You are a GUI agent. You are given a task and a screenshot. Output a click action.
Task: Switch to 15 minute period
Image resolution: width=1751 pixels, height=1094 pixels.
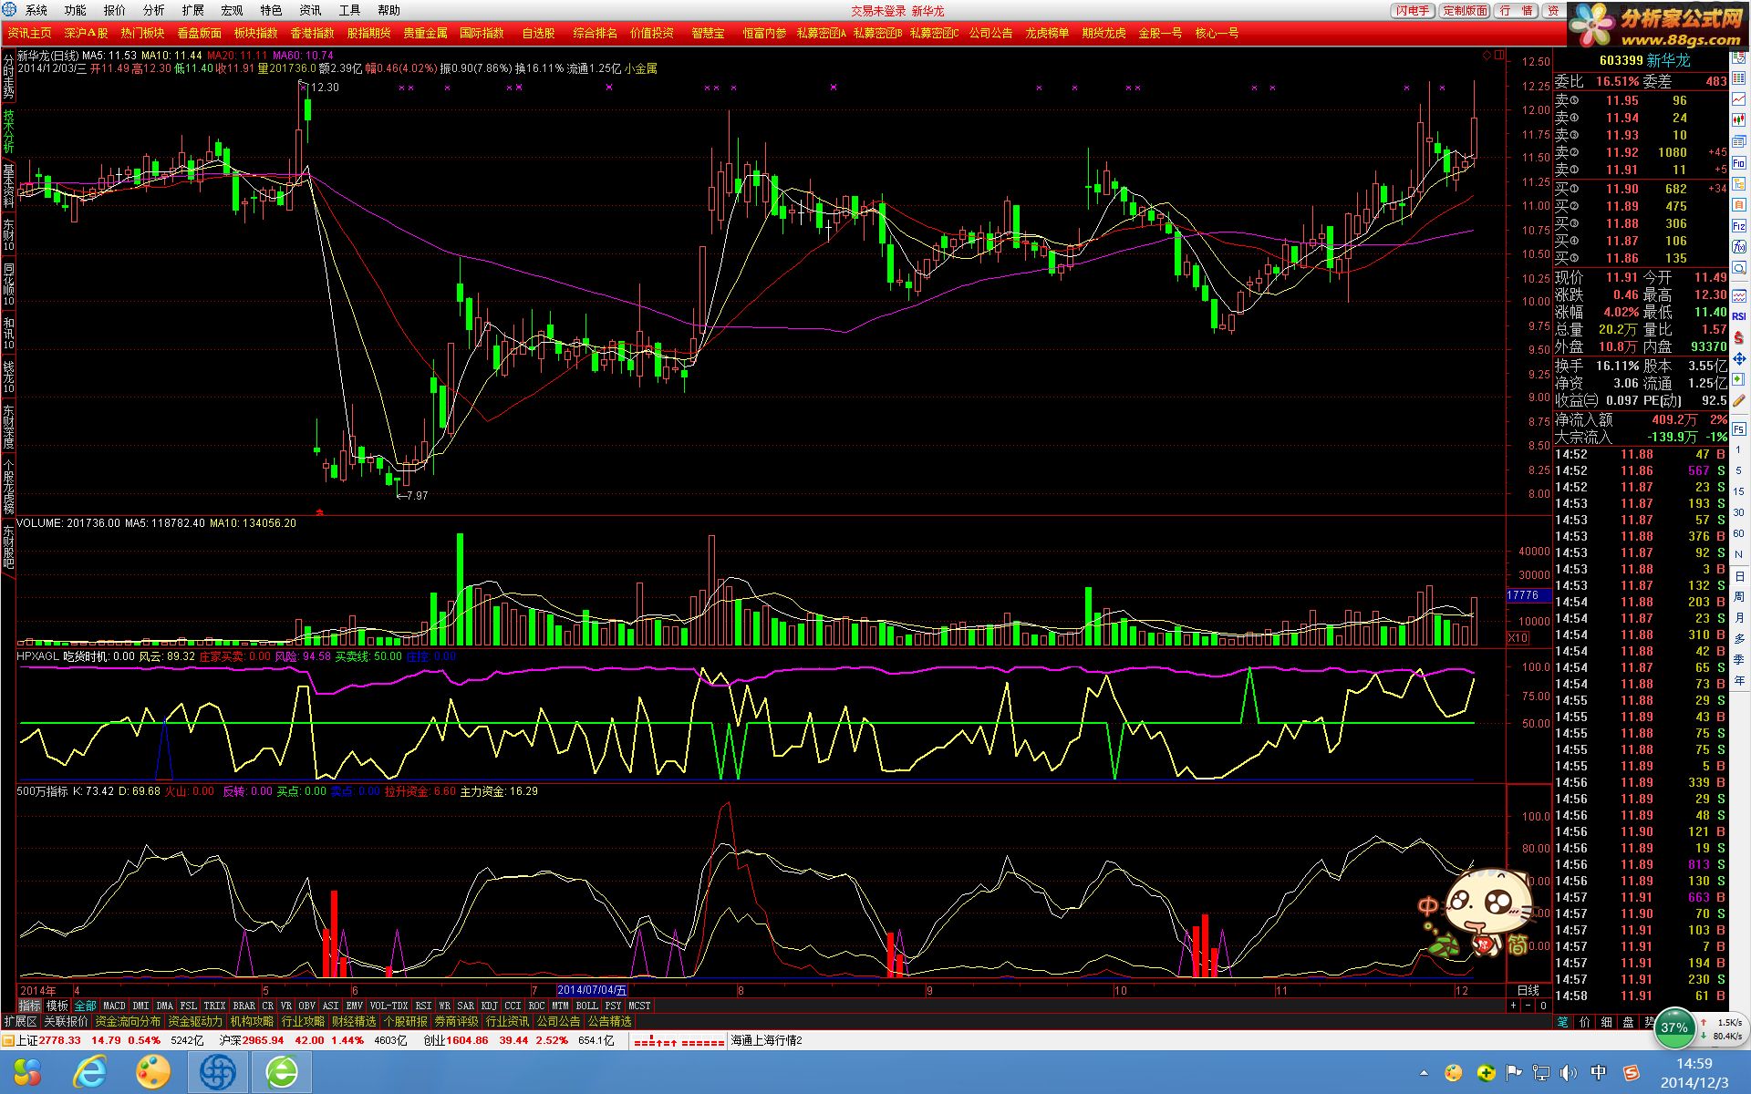click(1739, 491)
